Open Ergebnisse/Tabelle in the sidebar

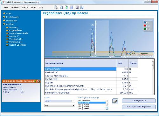pyautogui.click(x=19, y=33)
